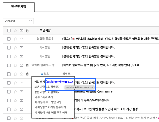Check the 석호 mail checkbox
This screenshot has height=122, width=159.
tap(9, 74)
